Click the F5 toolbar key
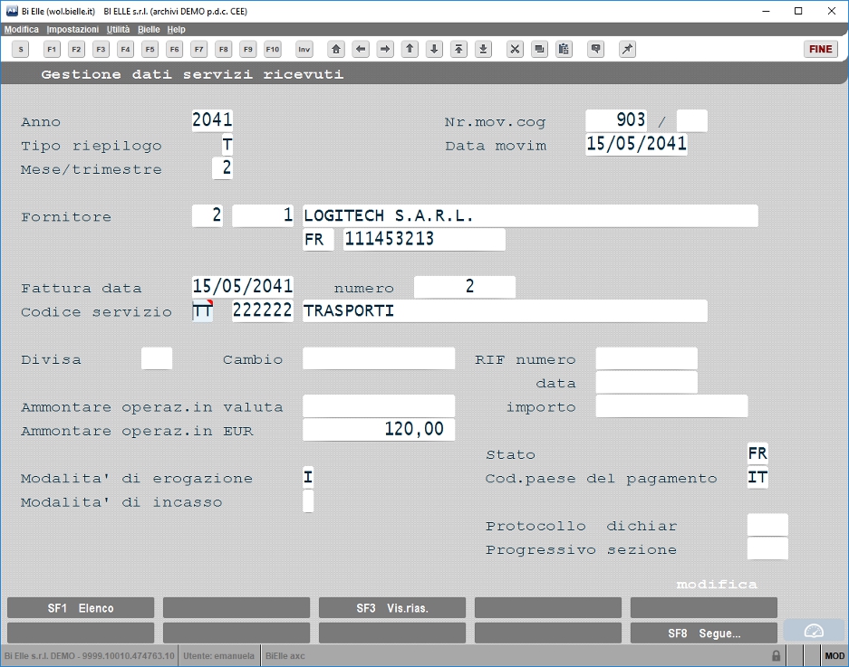 [x=150, y=49]
